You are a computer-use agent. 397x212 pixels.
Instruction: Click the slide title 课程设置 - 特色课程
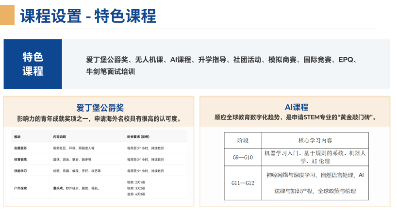click(x=88, y=16)
